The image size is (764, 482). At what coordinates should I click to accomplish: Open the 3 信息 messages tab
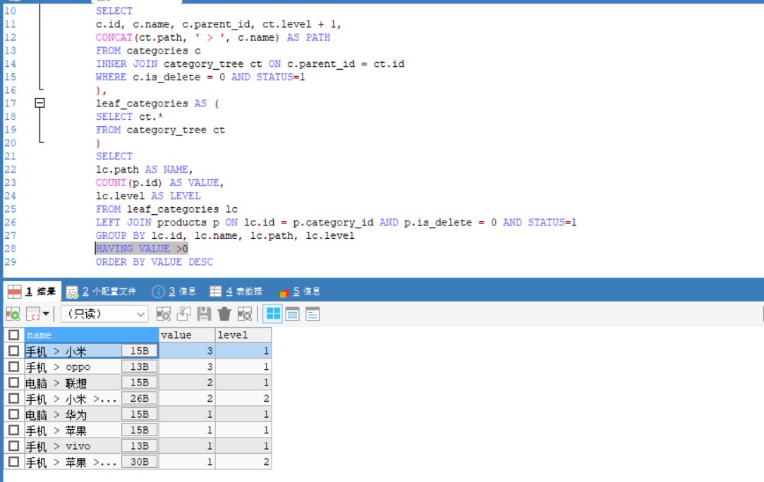174,292
